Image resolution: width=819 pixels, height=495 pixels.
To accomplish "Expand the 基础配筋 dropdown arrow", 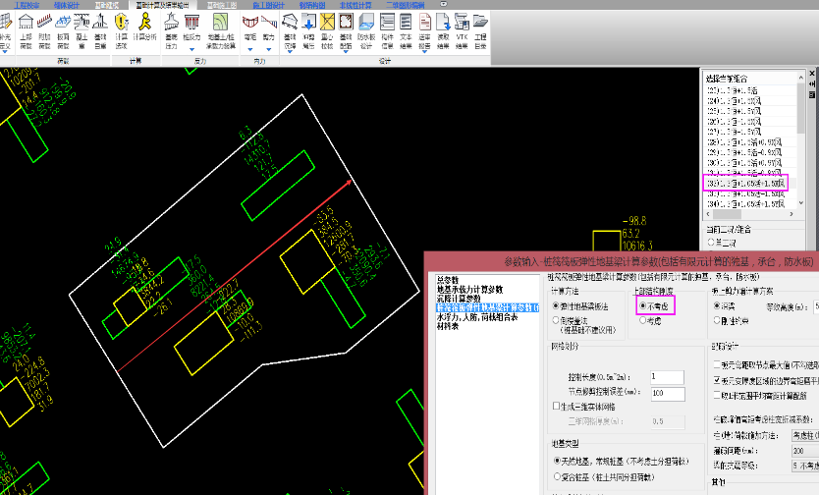I will (346, 50).
